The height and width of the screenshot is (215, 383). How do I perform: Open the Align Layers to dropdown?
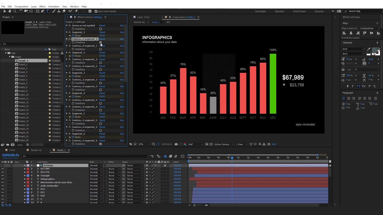point(370,28)
